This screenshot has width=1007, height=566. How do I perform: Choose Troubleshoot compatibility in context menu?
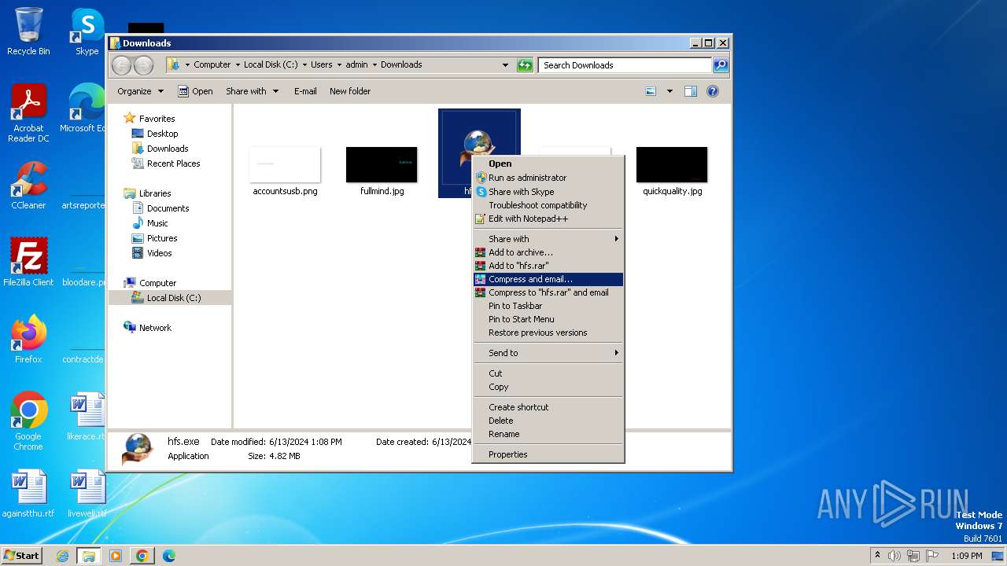click(x=548, y=205)
